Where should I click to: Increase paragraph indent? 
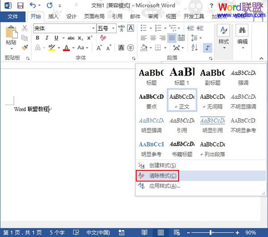click(x=200, y=28)
